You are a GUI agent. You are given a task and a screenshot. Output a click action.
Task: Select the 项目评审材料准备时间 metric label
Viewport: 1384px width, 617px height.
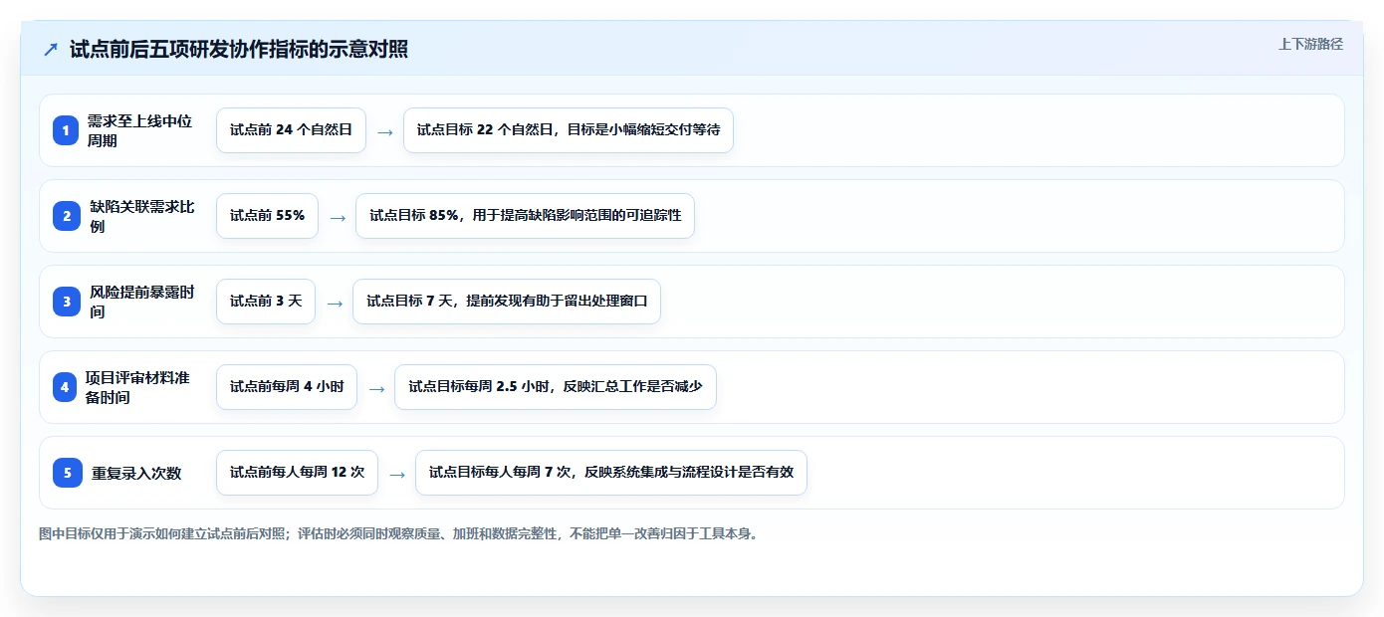137,387
